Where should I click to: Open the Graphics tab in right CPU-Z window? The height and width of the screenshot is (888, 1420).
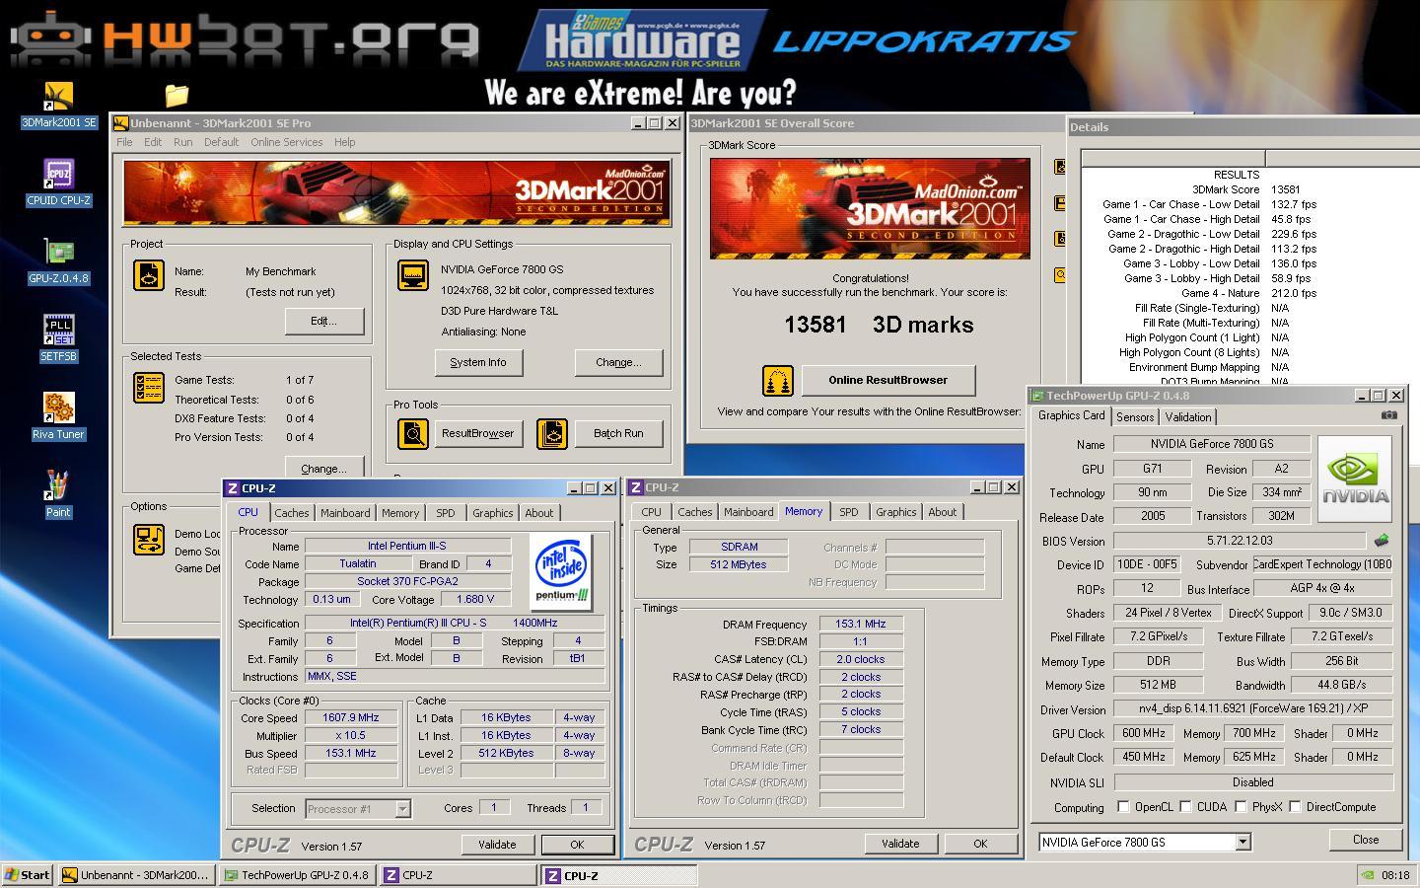pos(896,512)
